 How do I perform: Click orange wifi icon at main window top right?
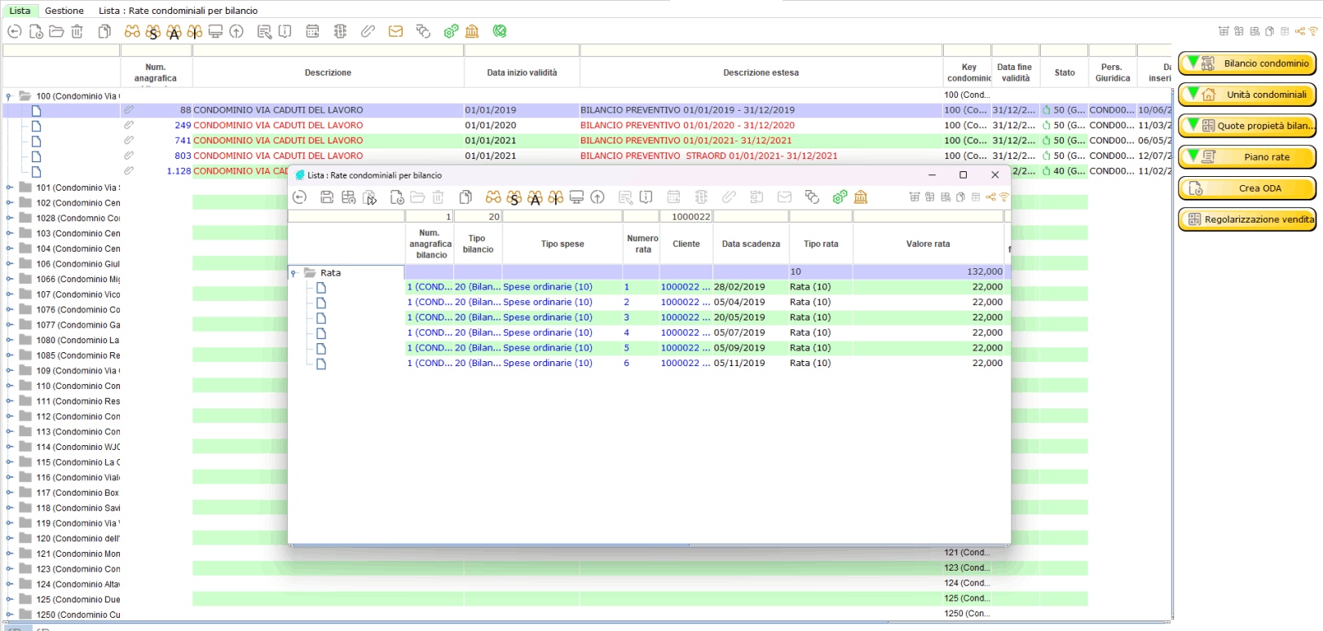pyautogui.click(x=1313, y=32)
